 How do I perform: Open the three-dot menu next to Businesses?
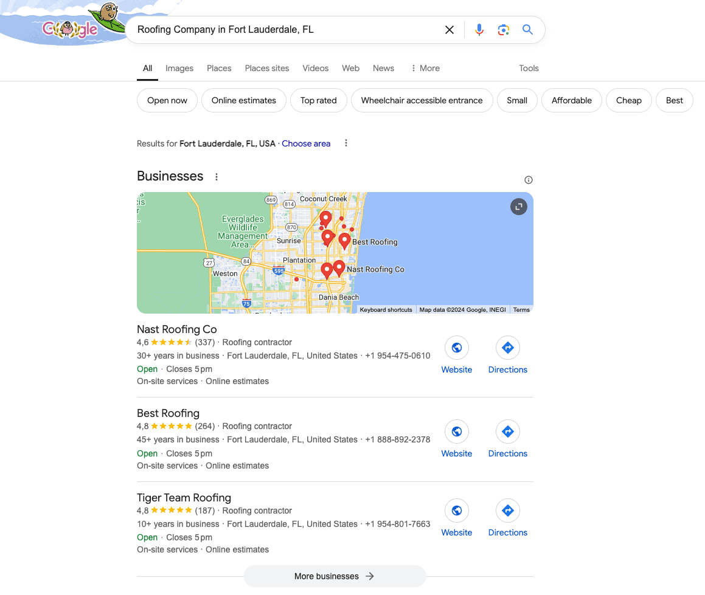click(x=217, y=177)
